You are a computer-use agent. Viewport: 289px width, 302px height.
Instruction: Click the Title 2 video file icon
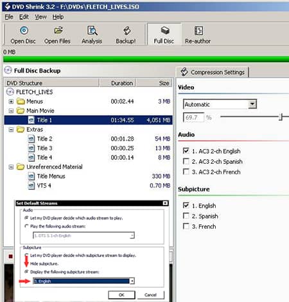[31, 139]
